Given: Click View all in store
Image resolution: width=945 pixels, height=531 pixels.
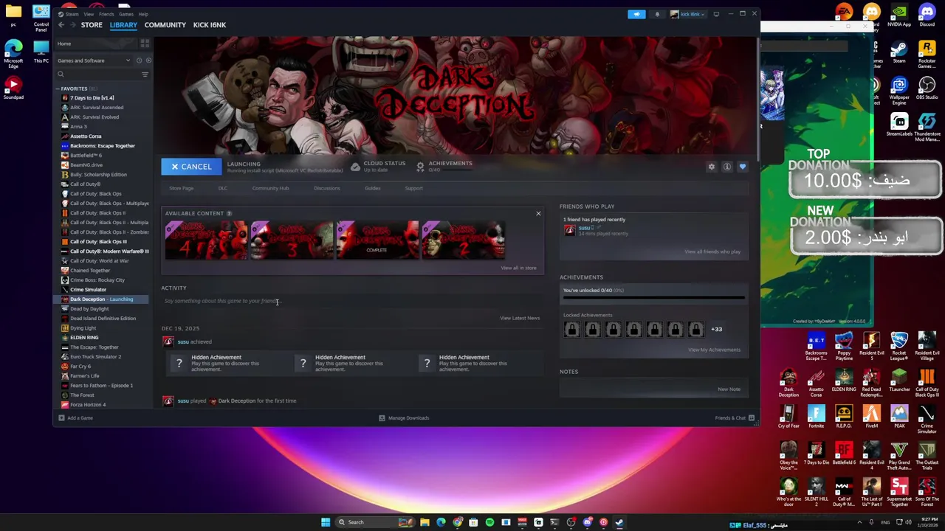Looking at the screenshot, I should pyautogui.click(x=519, y=268).
